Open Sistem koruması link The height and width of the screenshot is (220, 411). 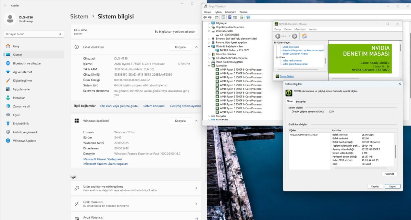coord(154,106)
